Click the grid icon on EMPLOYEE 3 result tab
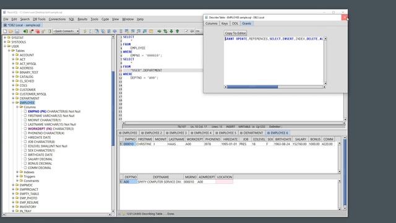This screenshot has height=223, width=396. point(167,133)
